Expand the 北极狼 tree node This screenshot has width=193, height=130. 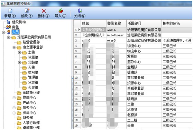pyautogui.click(x=19, y=63)
